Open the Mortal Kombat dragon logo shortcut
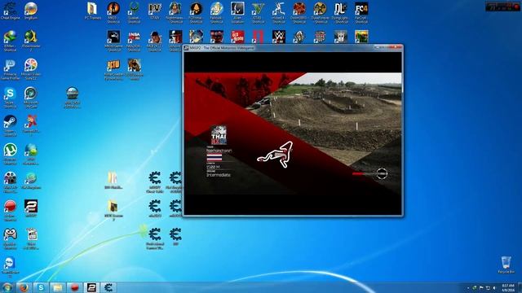 [113, 41]
